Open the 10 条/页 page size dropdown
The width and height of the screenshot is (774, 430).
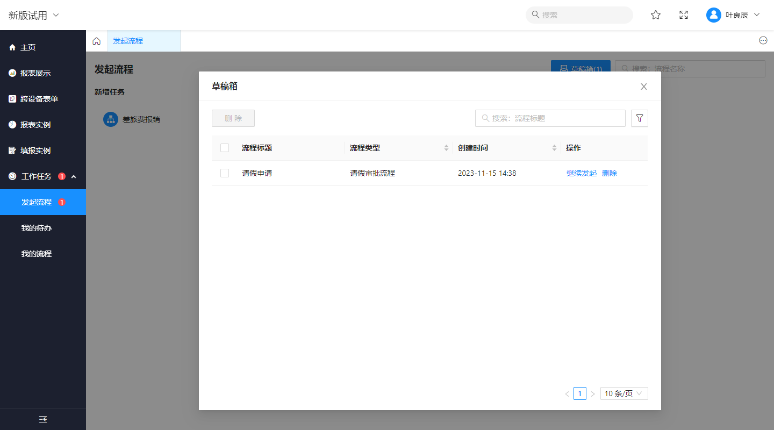[x=623, y=393]
